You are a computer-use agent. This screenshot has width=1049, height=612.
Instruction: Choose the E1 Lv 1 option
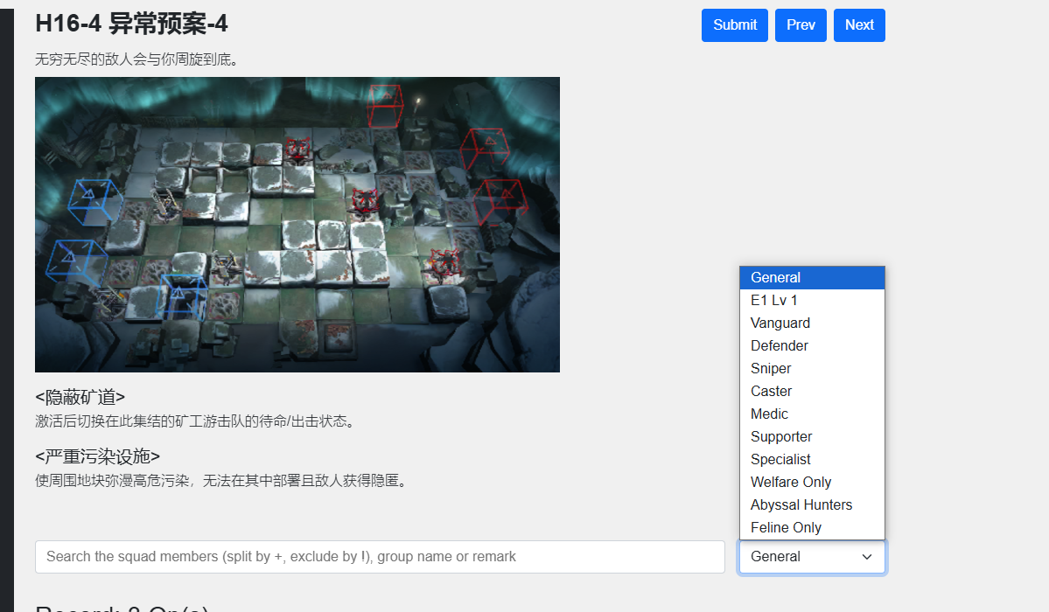point(812,300)
